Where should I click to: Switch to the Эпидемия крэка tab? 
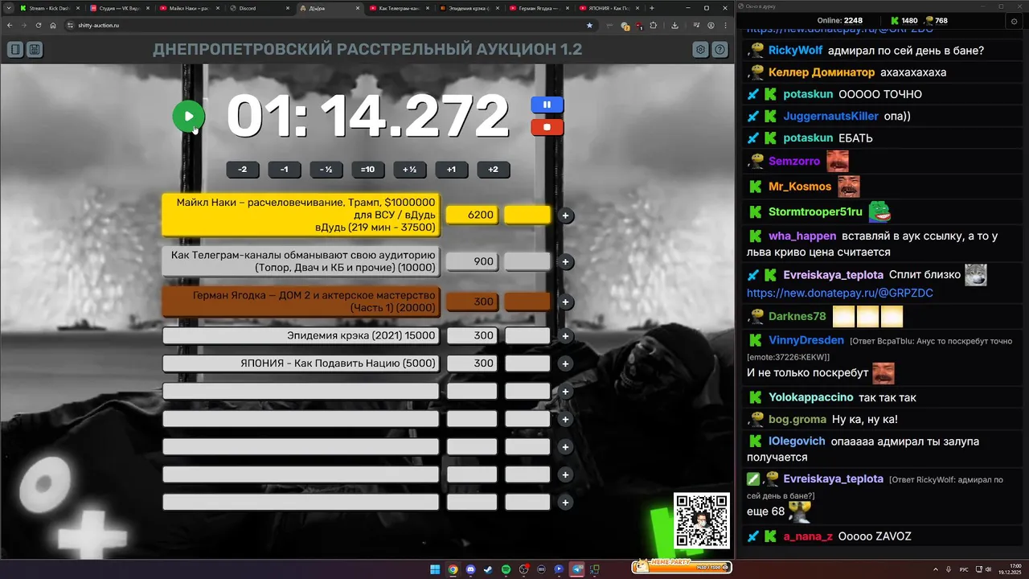click(x=469, y=8)
